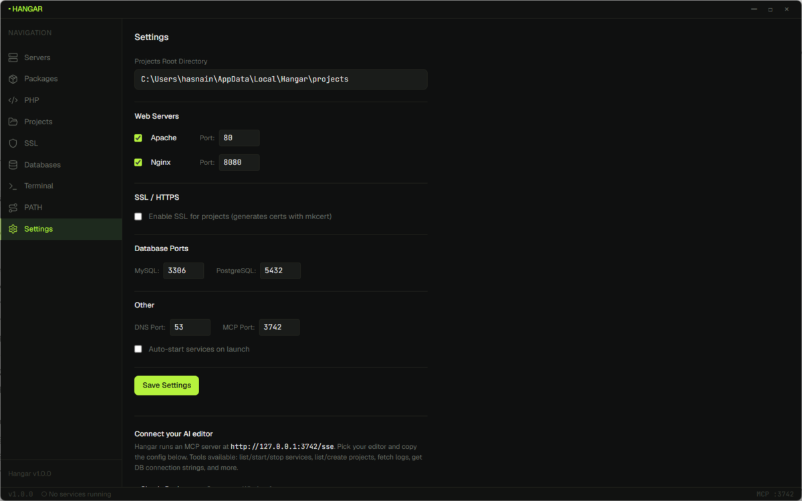Click the "MCP :3742" status bar entry
The image size is (802, 501).
775,494
